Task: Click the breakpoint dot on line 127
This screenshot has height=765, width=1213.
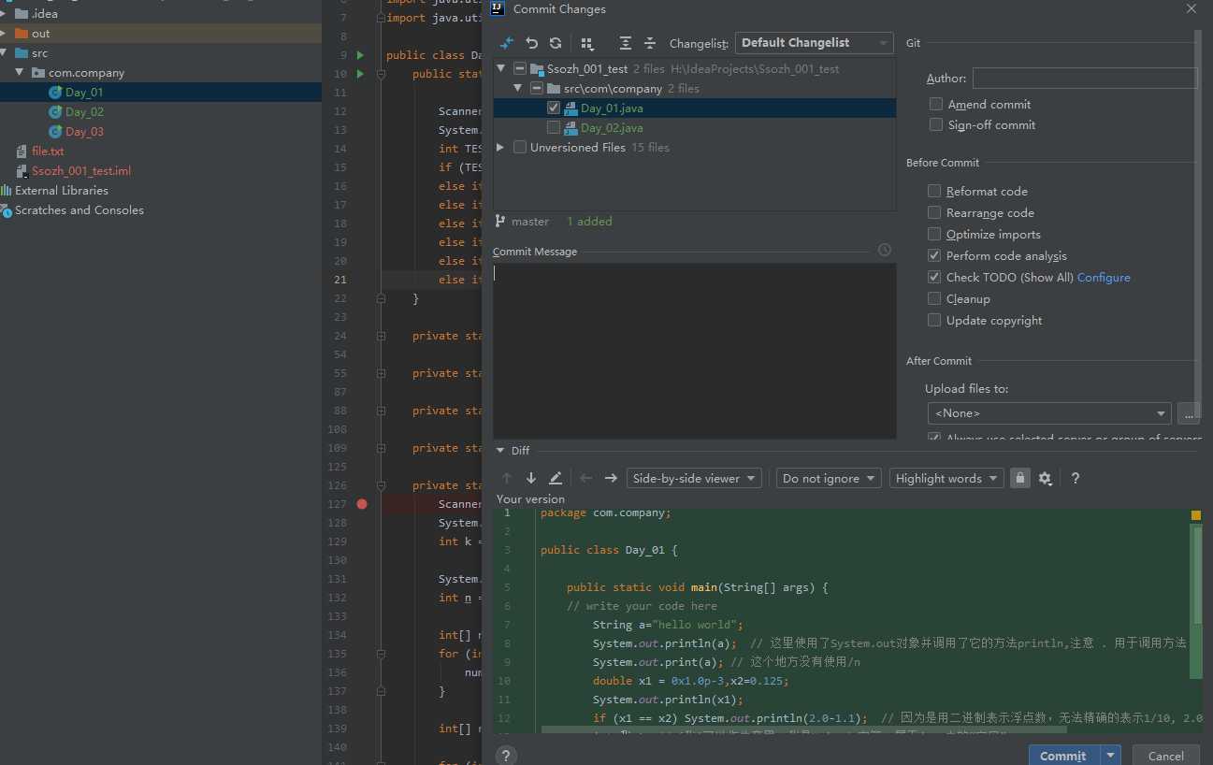Action: tap(362, 504)
